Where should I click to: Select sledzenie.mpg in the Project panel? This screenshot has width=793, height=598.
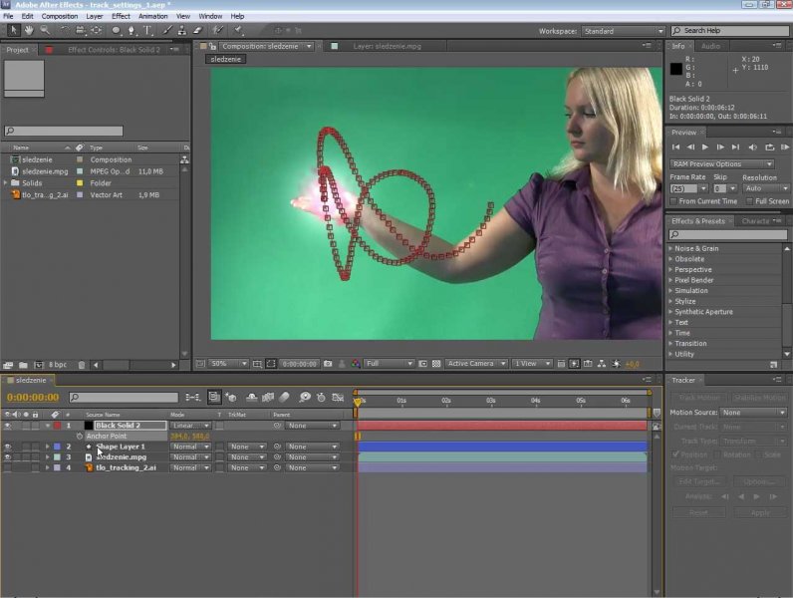[44, 171]
